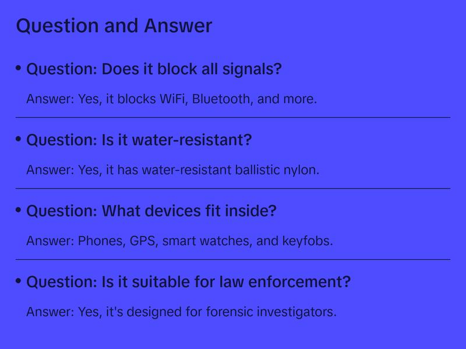The height and width of the screenshot is (349, 466).
Task: Click the word "Bluetooth" in the first answer
Action: (x=222, y=99)
